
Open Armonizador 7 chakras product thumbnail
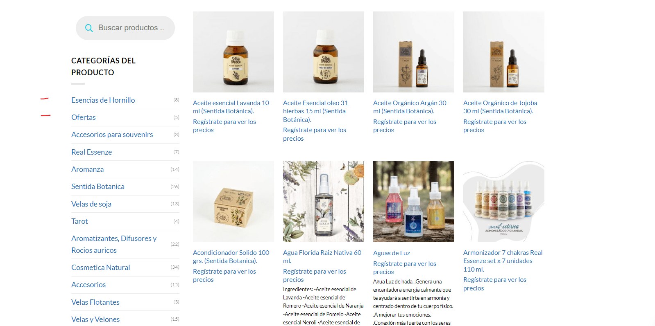(504, 202)
